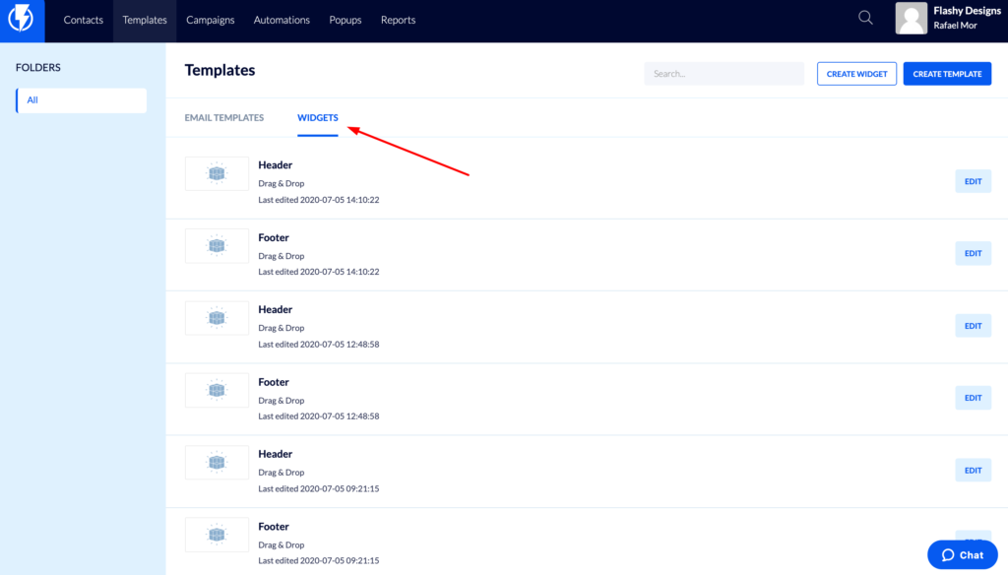Open the Templates menu item
The height and width of the screenshot is (575, 1008).
[x=145, y=20]
